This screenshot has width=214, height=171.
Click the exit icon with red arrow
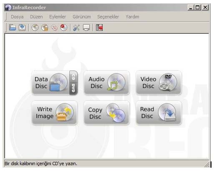(99, 28)
